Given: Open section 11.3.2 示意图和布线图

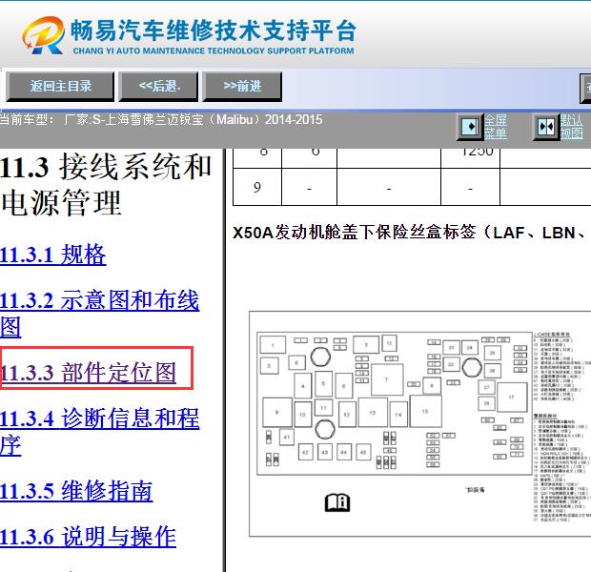Looking at the screenshot, I should click(x=99, y=314).
